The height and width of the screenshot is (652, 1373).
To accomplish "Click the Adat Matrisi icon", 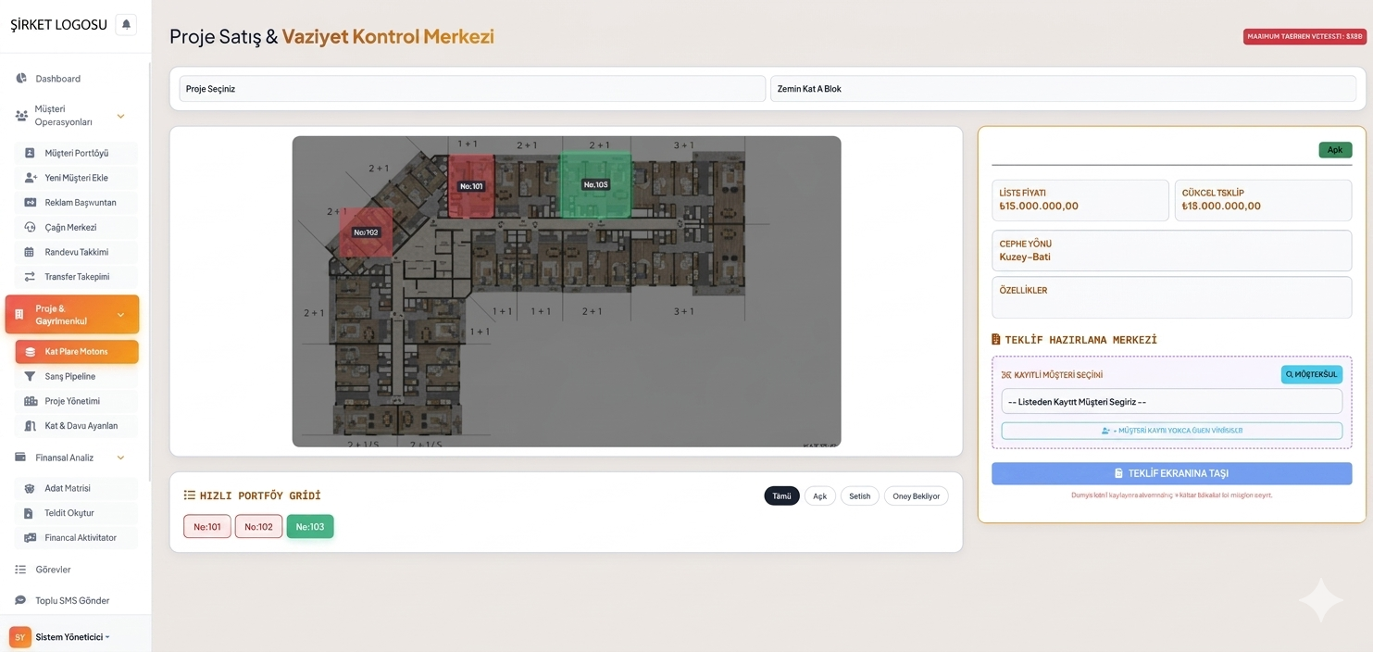I will [30, 488].
